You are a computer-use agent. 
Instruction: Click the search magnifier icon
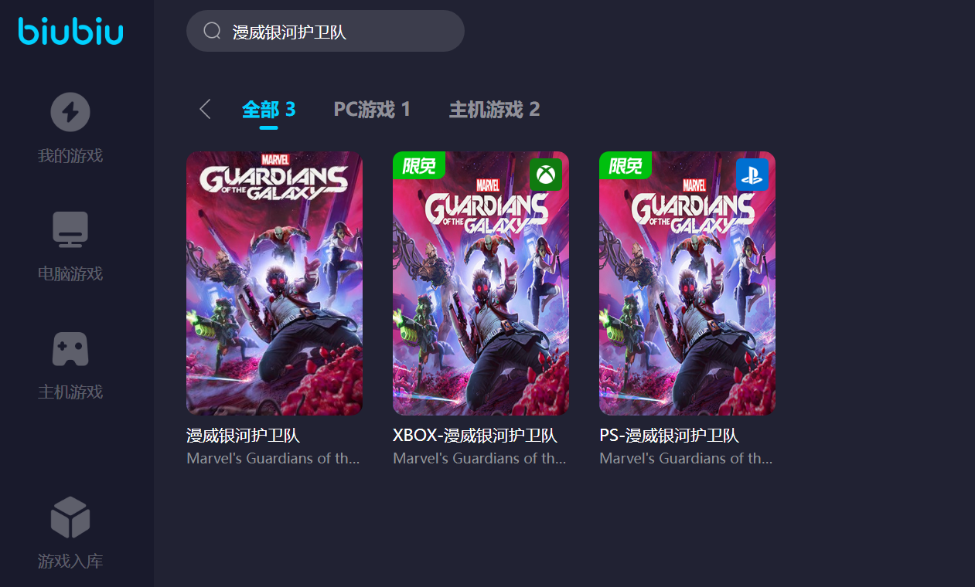click(213, 31)
